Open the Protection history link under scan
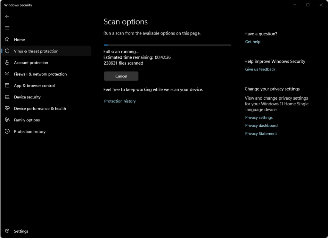 click(120, 101)
